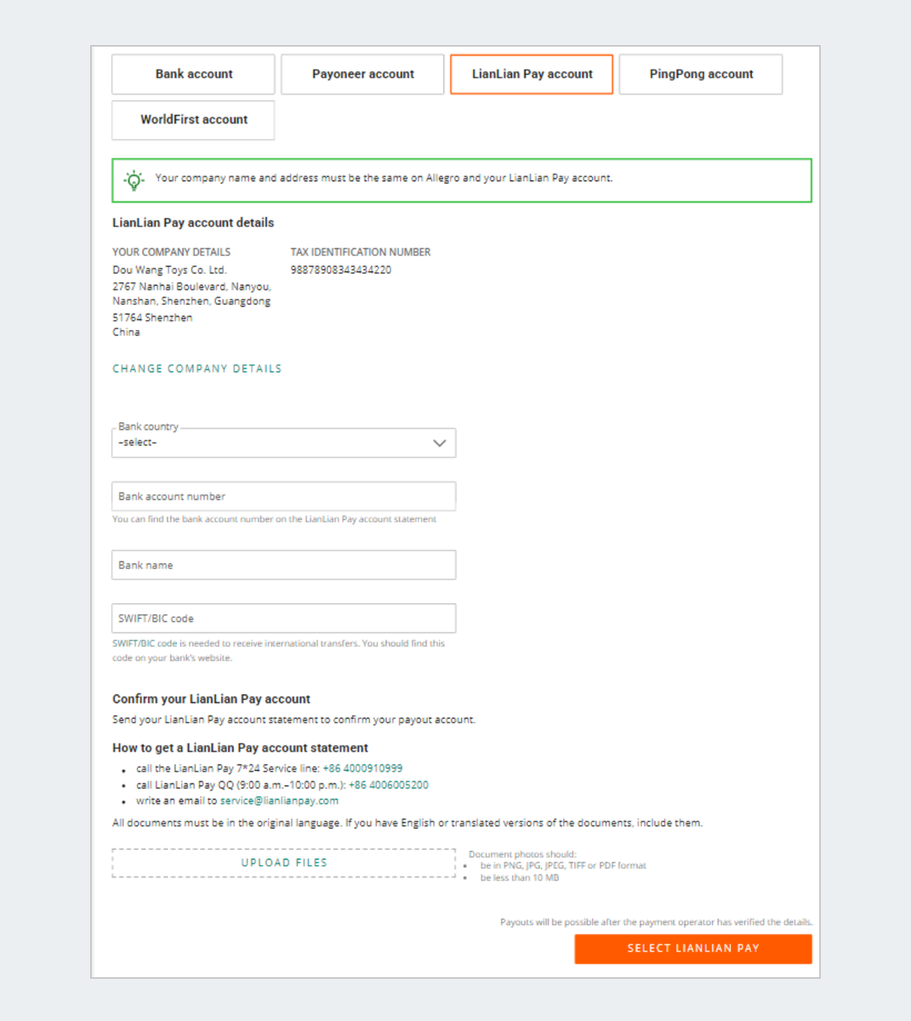Click into the Bank name field

283,565
